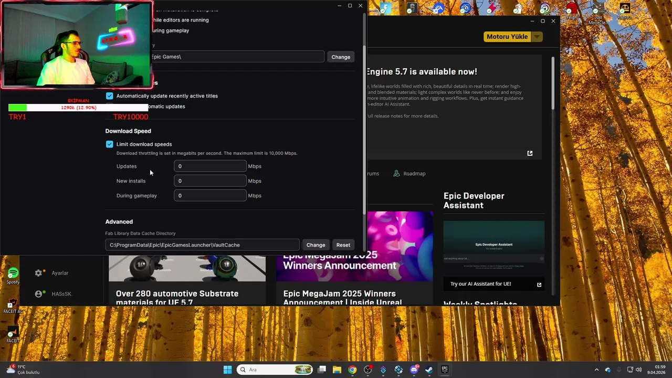
Task: Open Task View on the taskbar
Action: pyautogui.click(x=322, y=370)
